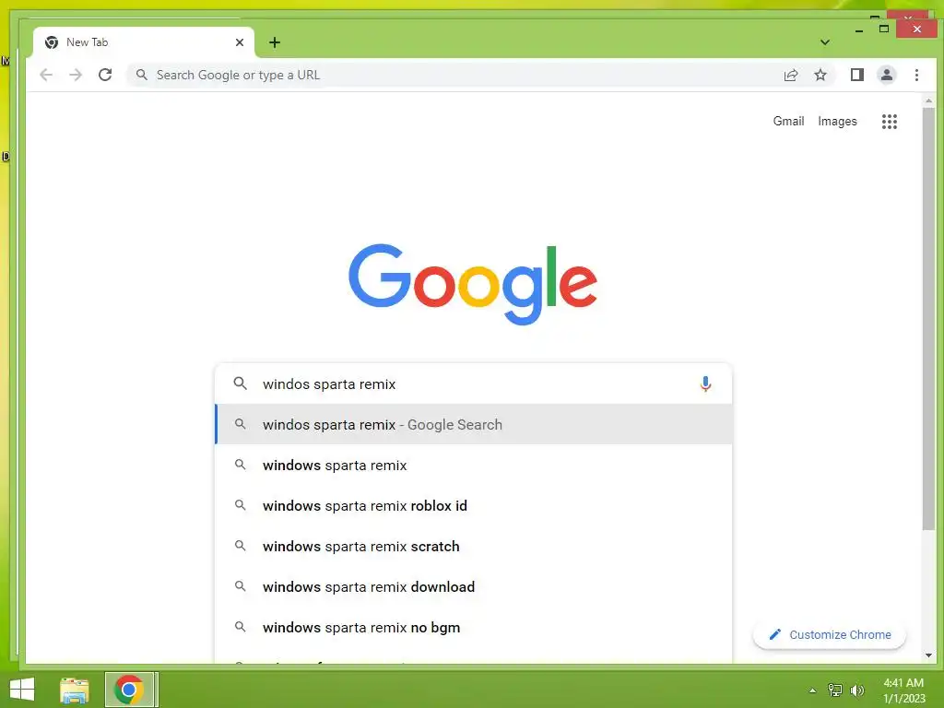
Task: Select suggestion windows sparta remix scratch
Action: (x=473, y=546)
